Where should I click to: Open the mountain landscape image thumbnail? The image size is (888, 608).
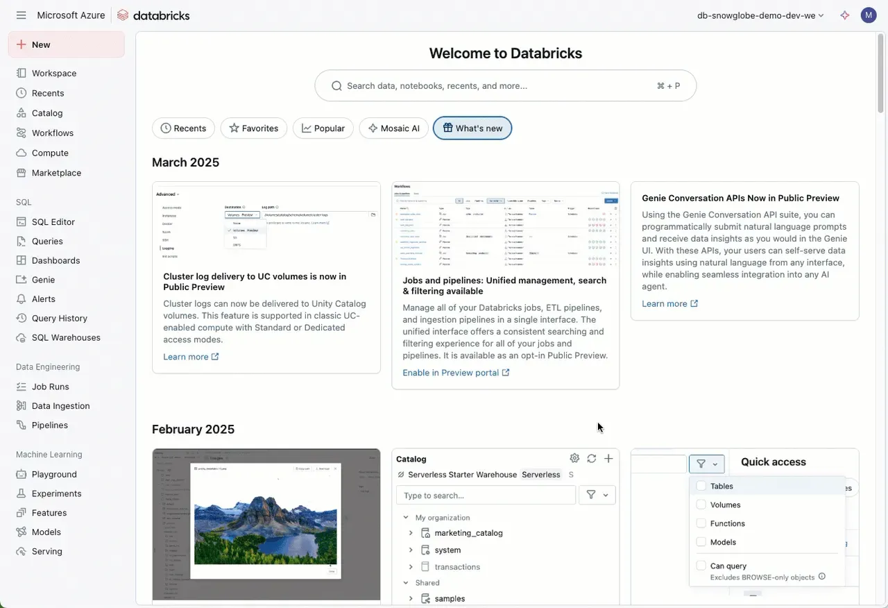pos(266,523)
